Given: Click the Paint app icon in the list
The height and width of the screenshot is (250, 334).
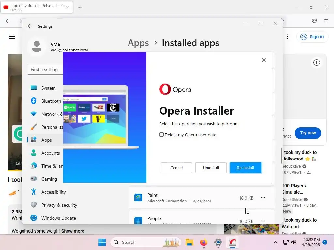Looking at the screenshot, I should coord(138,198).
